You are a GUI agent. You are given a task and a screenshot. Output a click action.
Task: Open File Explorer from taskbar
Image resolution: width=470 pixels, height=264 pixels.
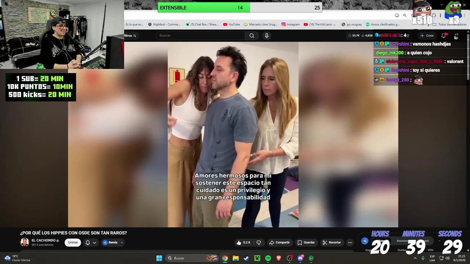coord(235,258)
